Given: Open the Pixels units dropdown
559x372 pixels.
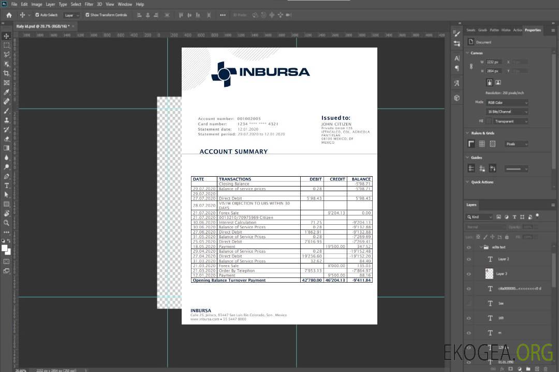Looking at the screenshot, I should (x=516, y=144).
